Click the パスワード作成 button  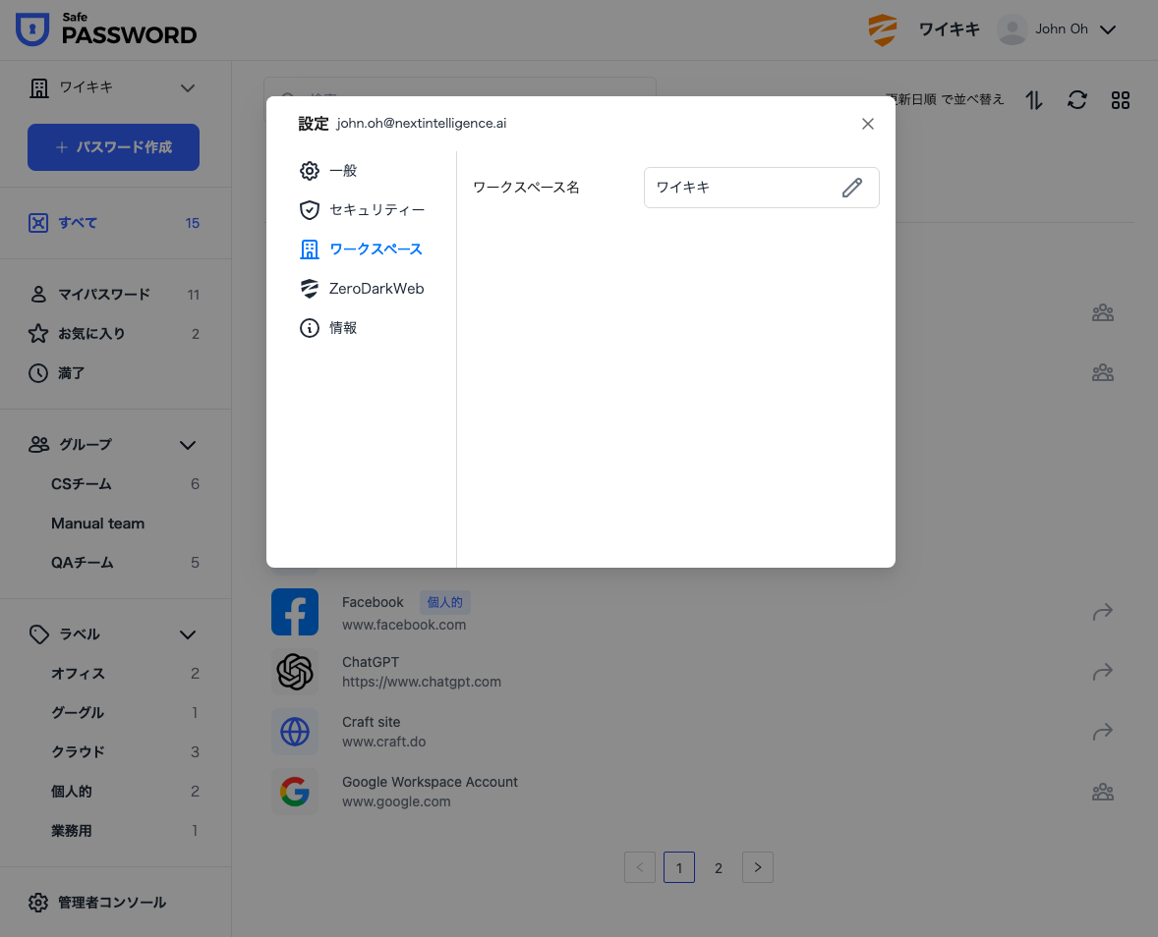pos(113,147)
